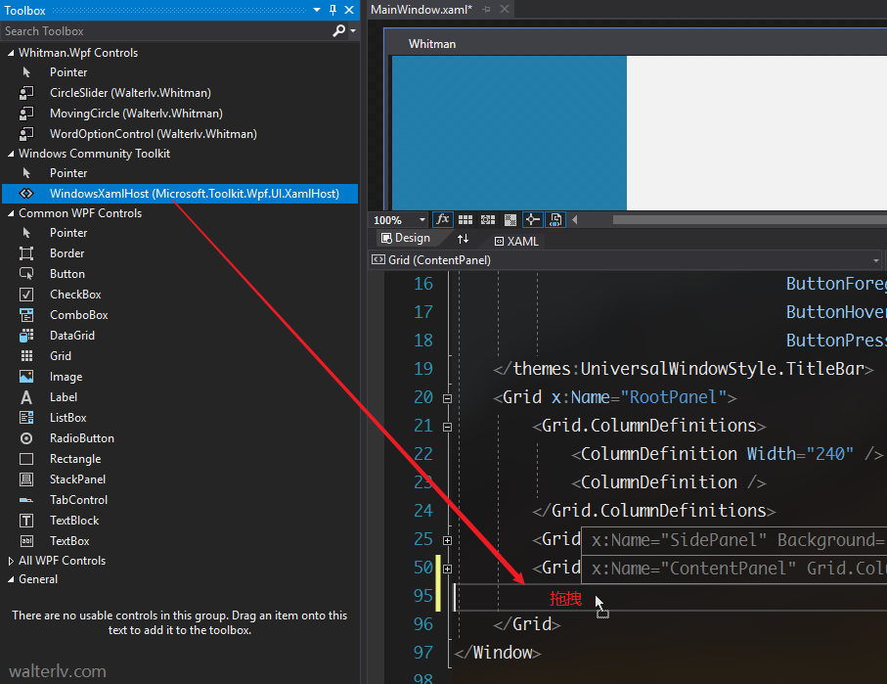
Task: Click designer horizontal scroll left arrow
Action: [x=575, y=220]
